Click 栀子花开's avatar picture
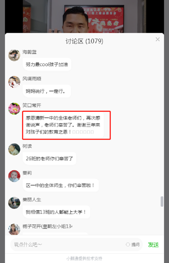The height and width of the screenshot is (263, 169). pyautogui.click(x=14, y=229)
